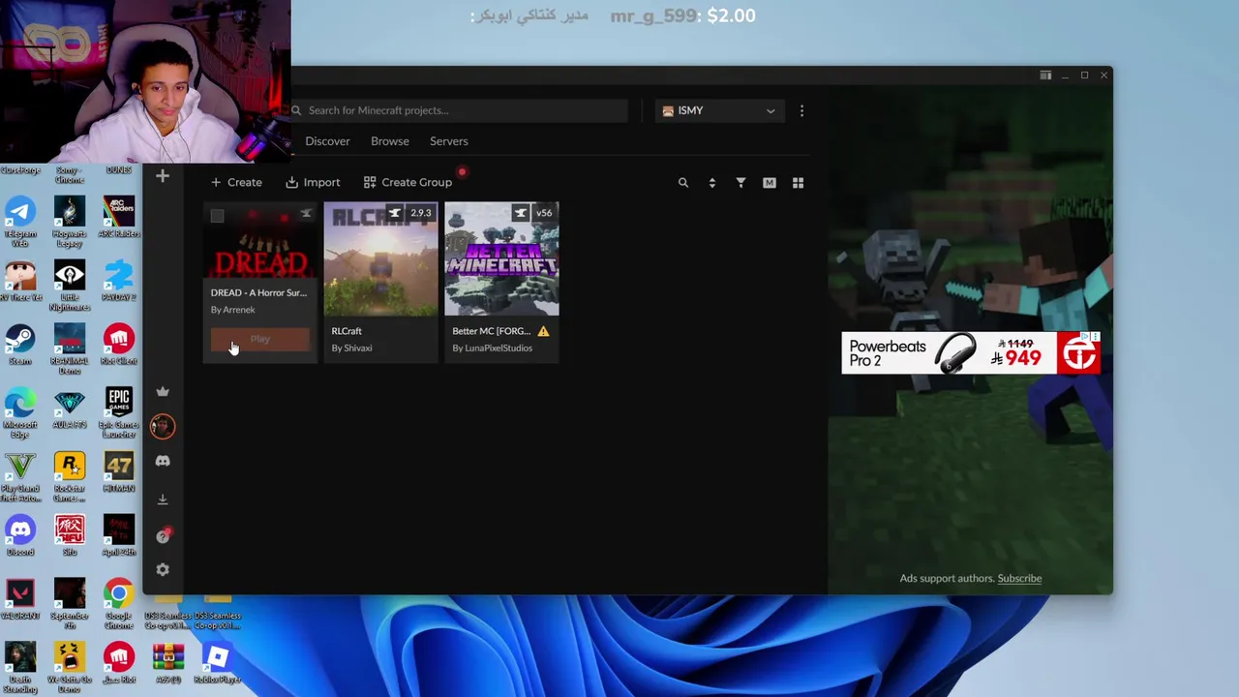Tick the checkbox on DREAD modpack card
The image size is (1239, 697).
217,216
